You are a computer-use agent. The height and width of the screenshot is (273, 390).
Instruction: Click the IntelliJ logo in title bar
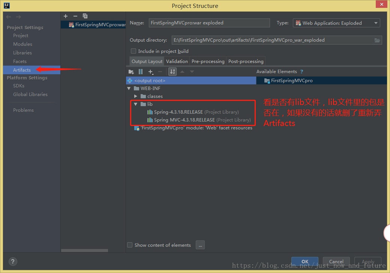point(7,6)
